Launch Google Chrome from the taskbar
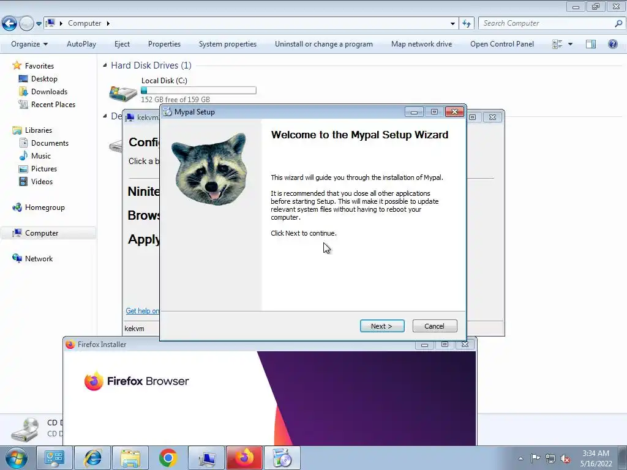The height and width of the screenshot is (470, 627). (168, 458)
